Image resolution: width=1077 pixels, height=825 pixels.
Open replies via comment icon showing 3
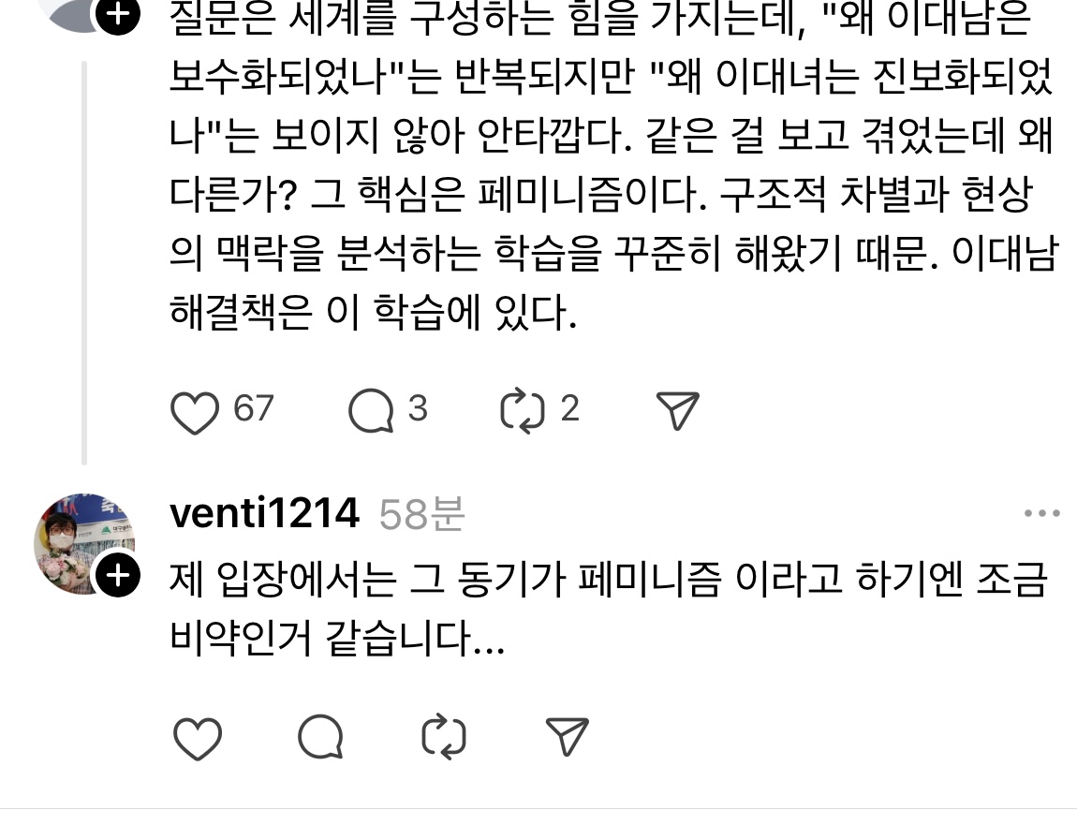coord(371,411)
